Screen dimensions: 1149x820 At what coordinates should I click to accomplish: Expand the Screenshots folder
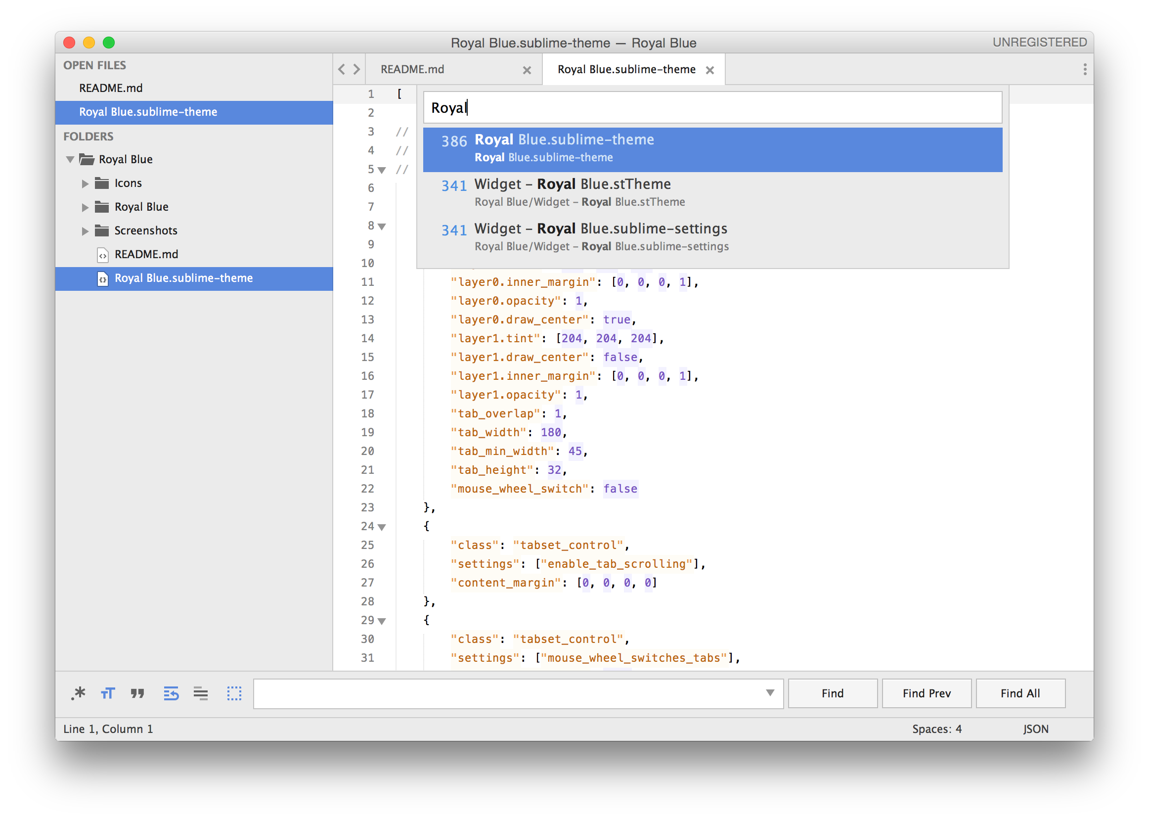85,231
